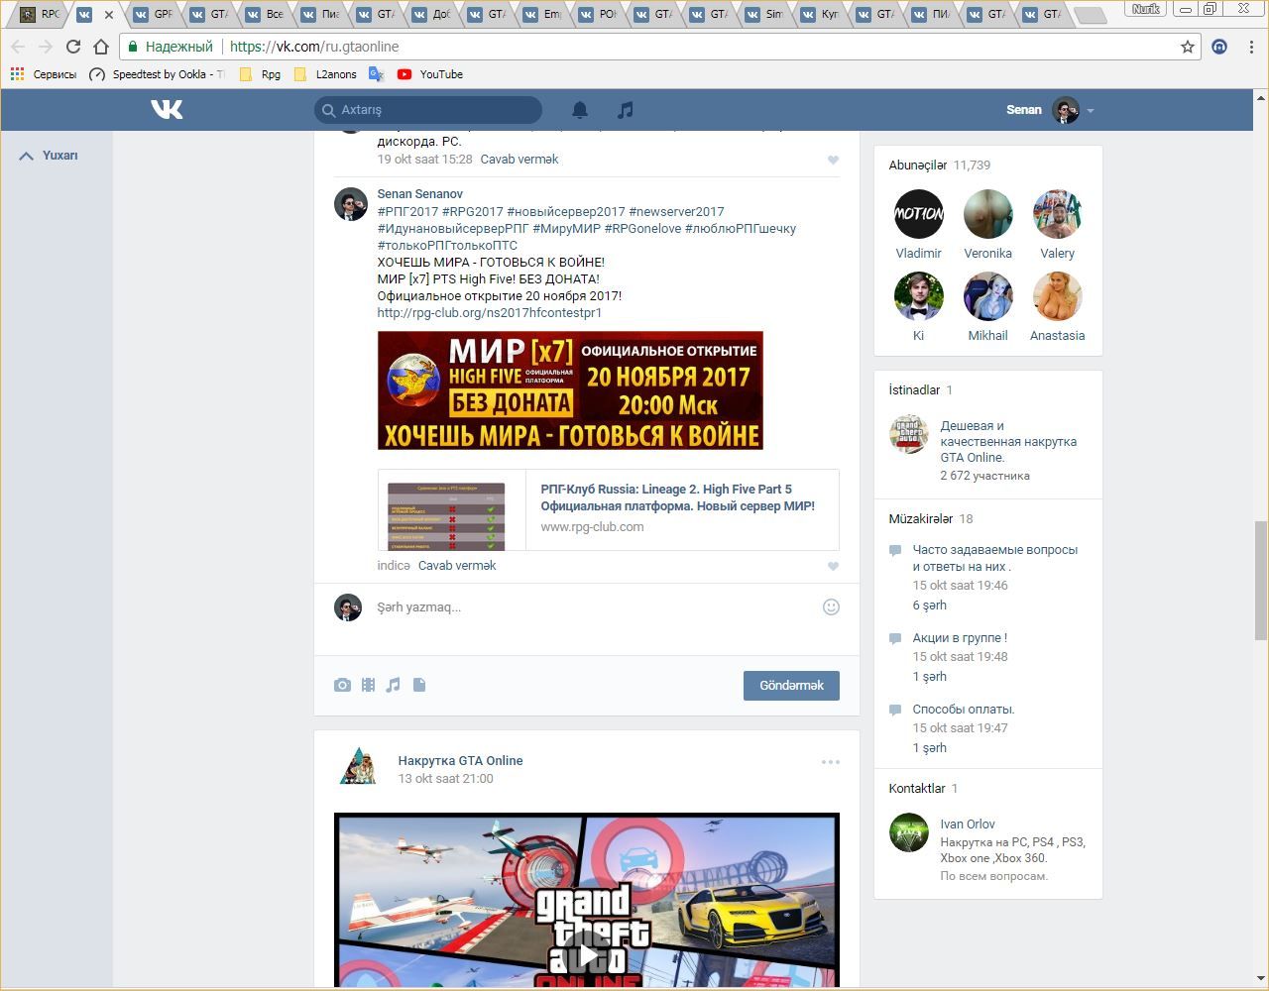Viewport: 1269px width, 991px height.
Task: Expand the Senan profile menu
Action: [1050, 110]
